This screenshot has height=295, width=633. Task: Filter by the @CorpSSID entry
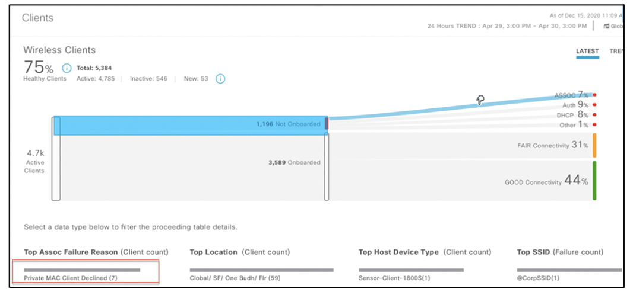[x=539, y=277]
